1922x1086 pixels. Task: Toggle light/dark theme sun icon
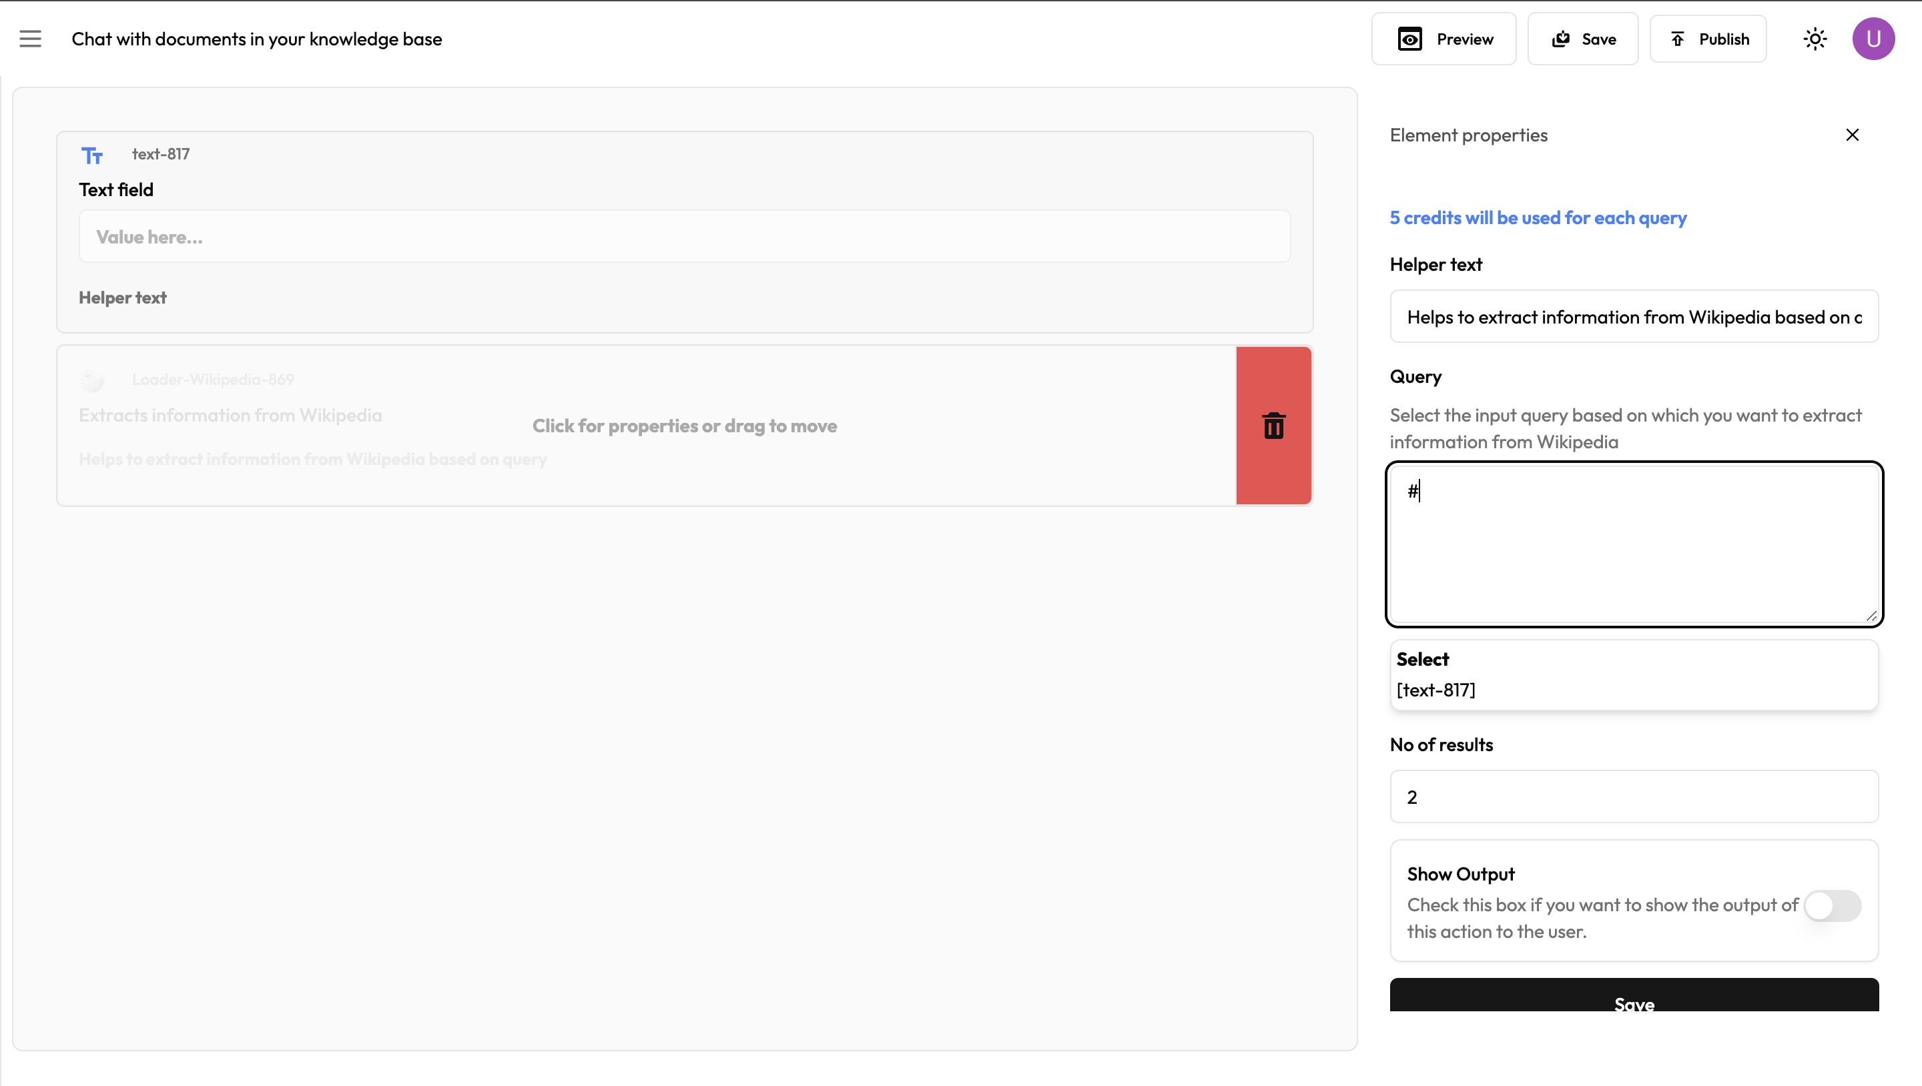[1815, 39]
